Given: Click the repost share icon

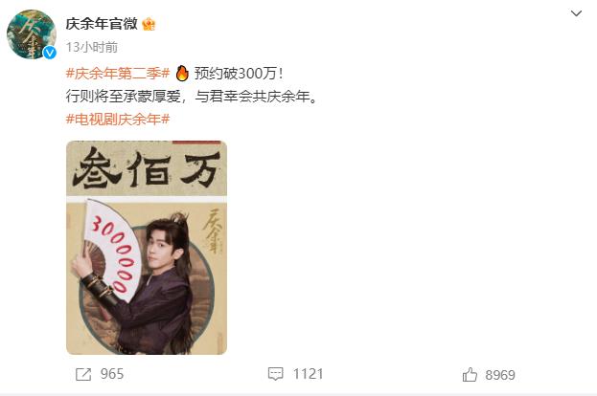Looking at the screenshot, I should (x=83, y=374).
